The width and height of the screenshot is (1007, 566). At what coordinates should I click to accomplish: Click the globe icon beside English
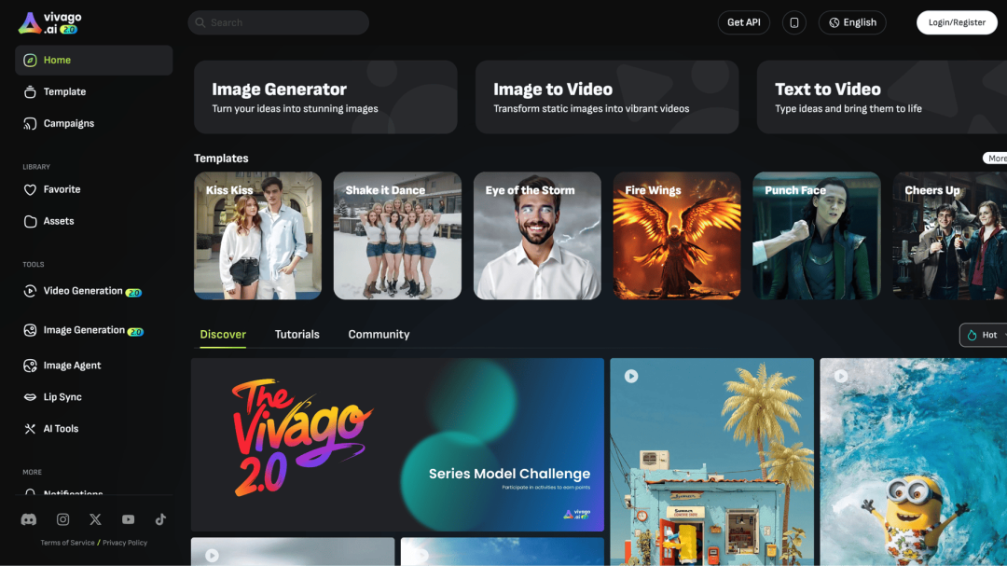(x=835, y=22)
